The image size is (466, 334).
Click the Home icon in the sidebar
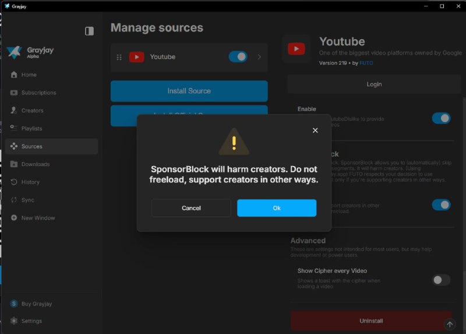pyautogui.click(x=14, y=75)
